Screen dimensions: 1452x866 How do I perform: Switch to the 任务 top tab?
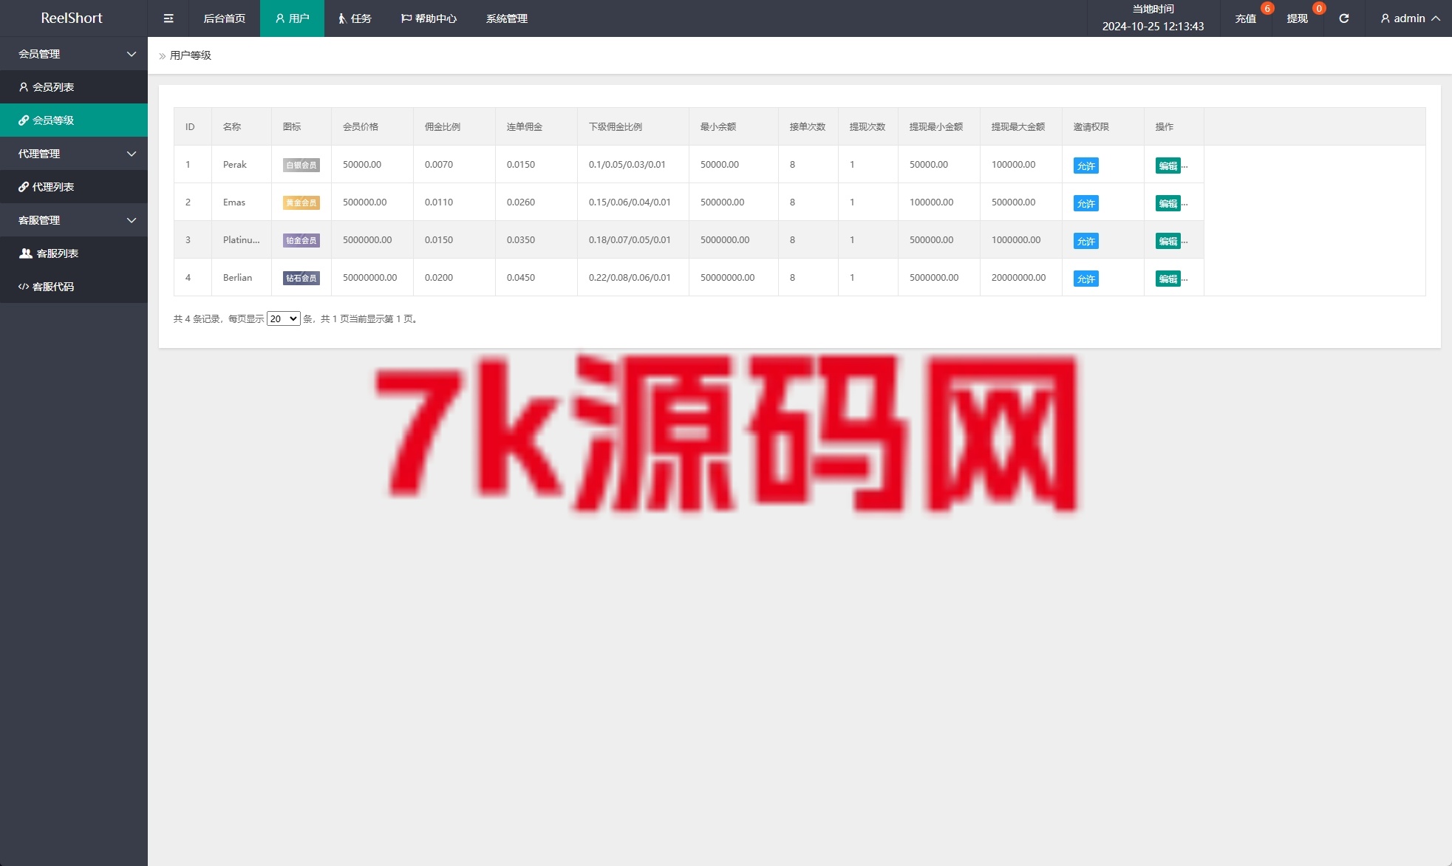(x=355, y=18)
